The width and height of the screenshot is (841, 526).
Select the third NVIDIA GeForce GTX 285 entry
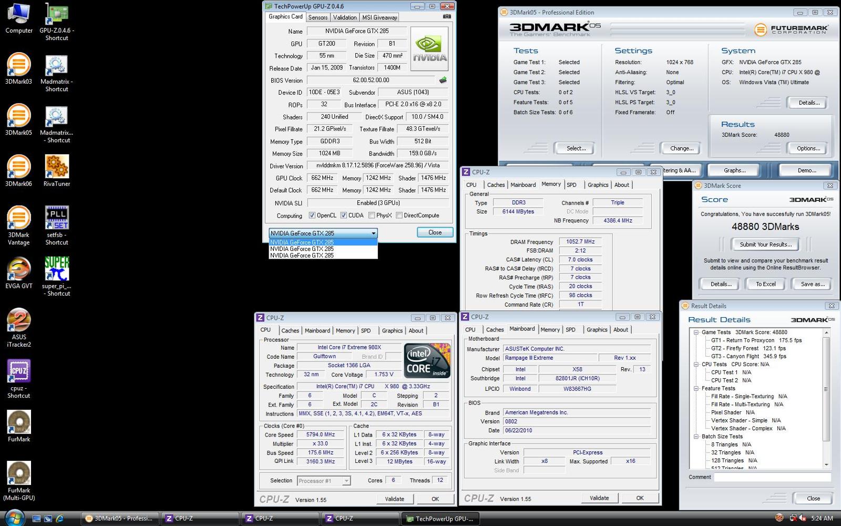(323, 256)
